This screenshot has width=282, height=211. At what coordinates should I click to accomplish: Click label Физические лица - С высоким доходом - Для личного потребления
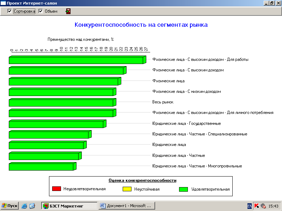point(213,113)
